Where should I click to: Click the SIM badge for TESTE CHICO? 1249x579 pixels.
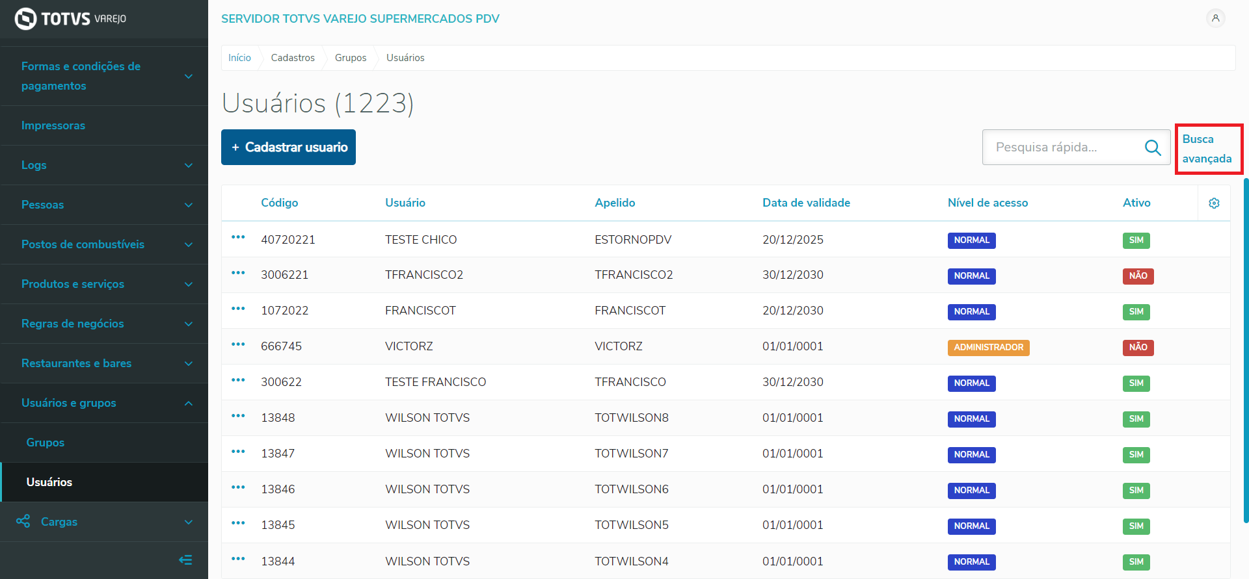[1136, 240]
